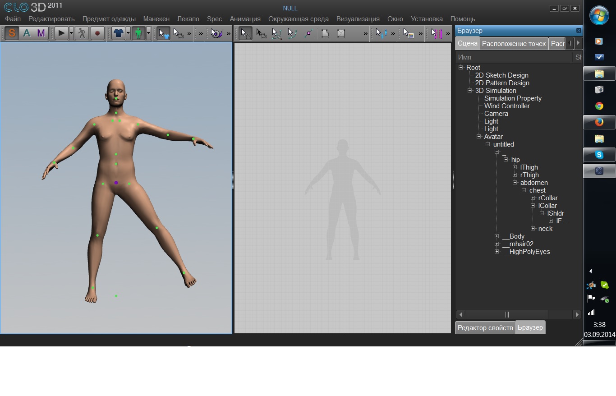616x396 pixels.
Task: Open Firefox from the Windows taskbar
Action: (x=599, y=122)
